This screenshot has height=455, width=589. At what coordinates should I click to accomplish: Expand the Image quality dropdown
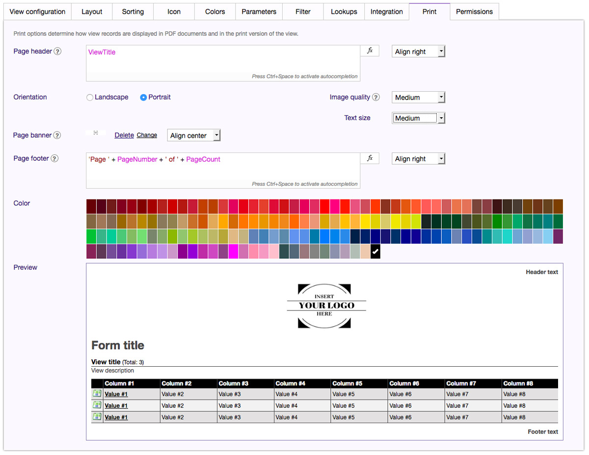click(x=418, y=98)
